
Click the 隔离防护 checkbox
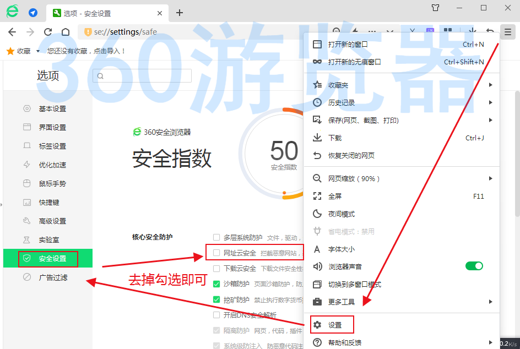click(x=216, y=330)
